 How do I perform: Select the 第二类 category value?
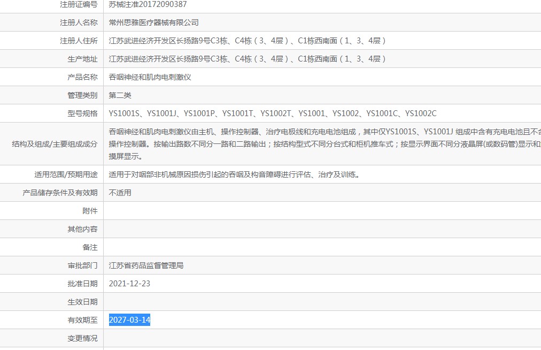click(120, 95)
